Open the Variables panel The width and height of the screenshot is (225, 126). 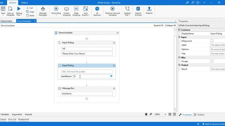point(5,114)
